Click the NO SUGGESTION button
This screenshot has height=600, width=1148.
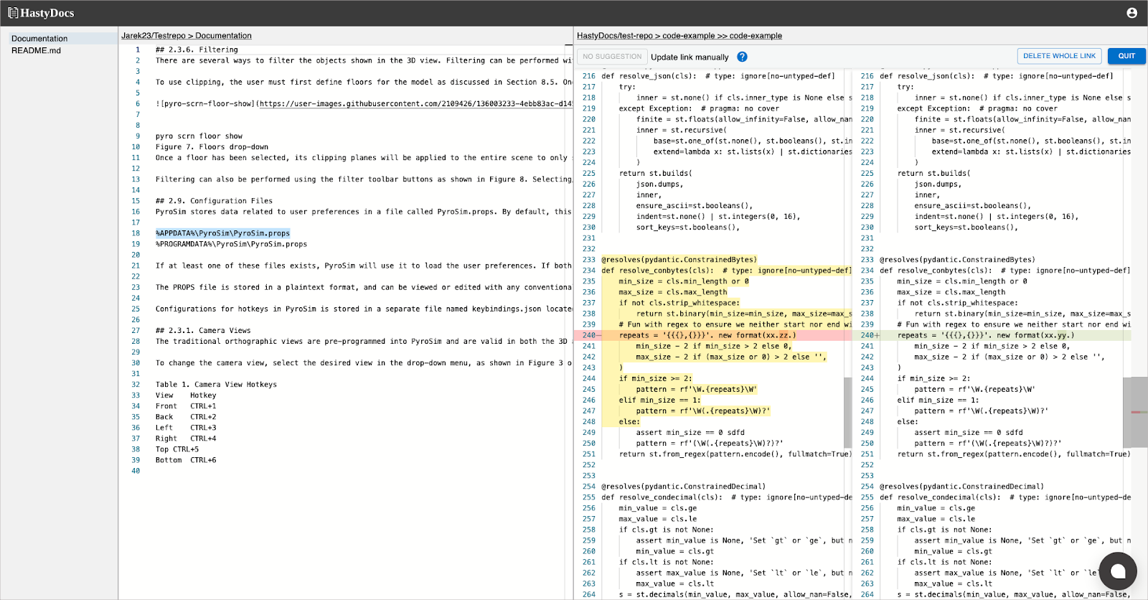(x=612, y=57)
